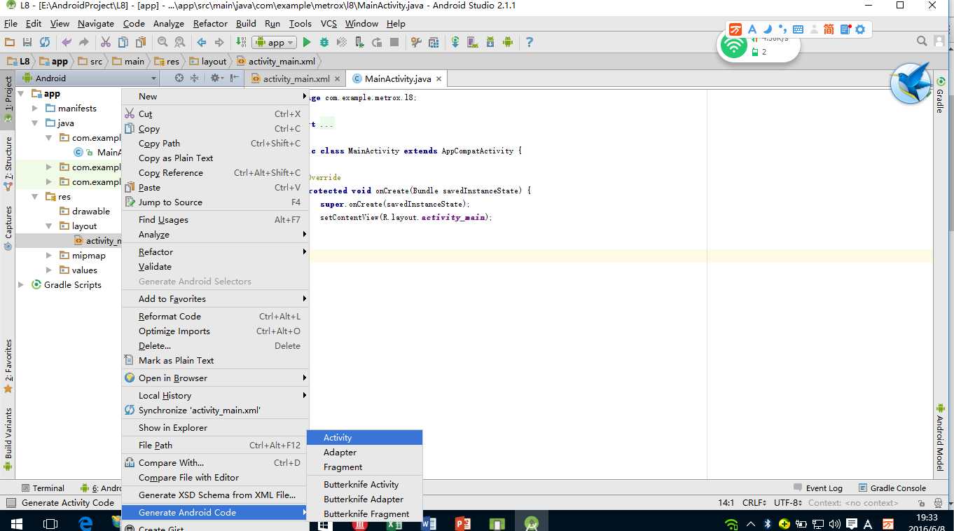Click the Stop square toolbar icon
This screenshot has width=954, height=531.
(x=394, y=42)
